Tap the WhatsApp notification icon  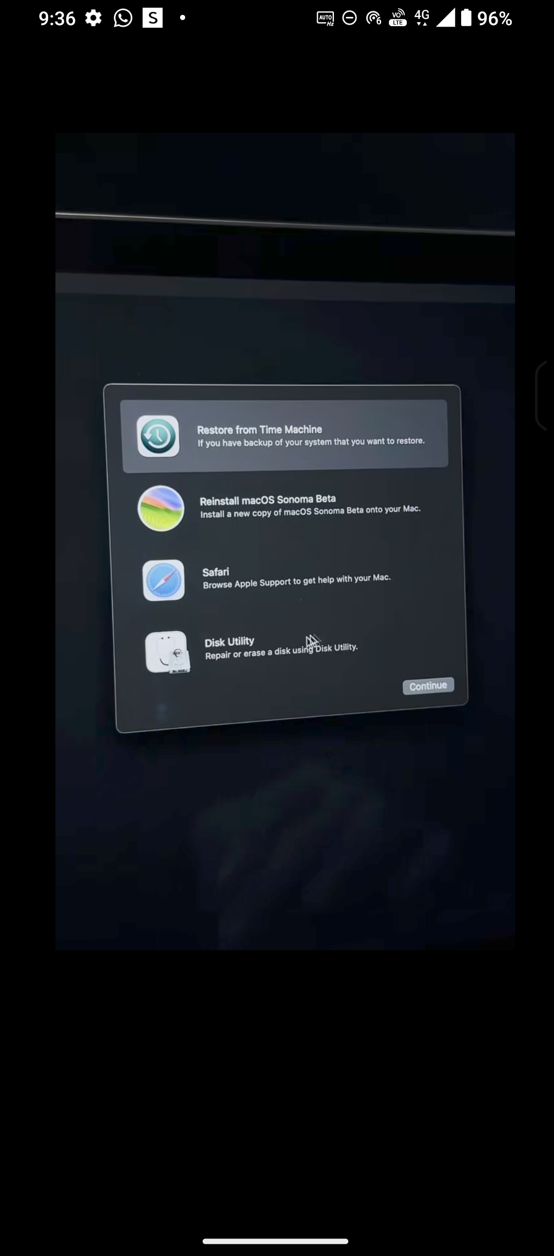point(123,18)
